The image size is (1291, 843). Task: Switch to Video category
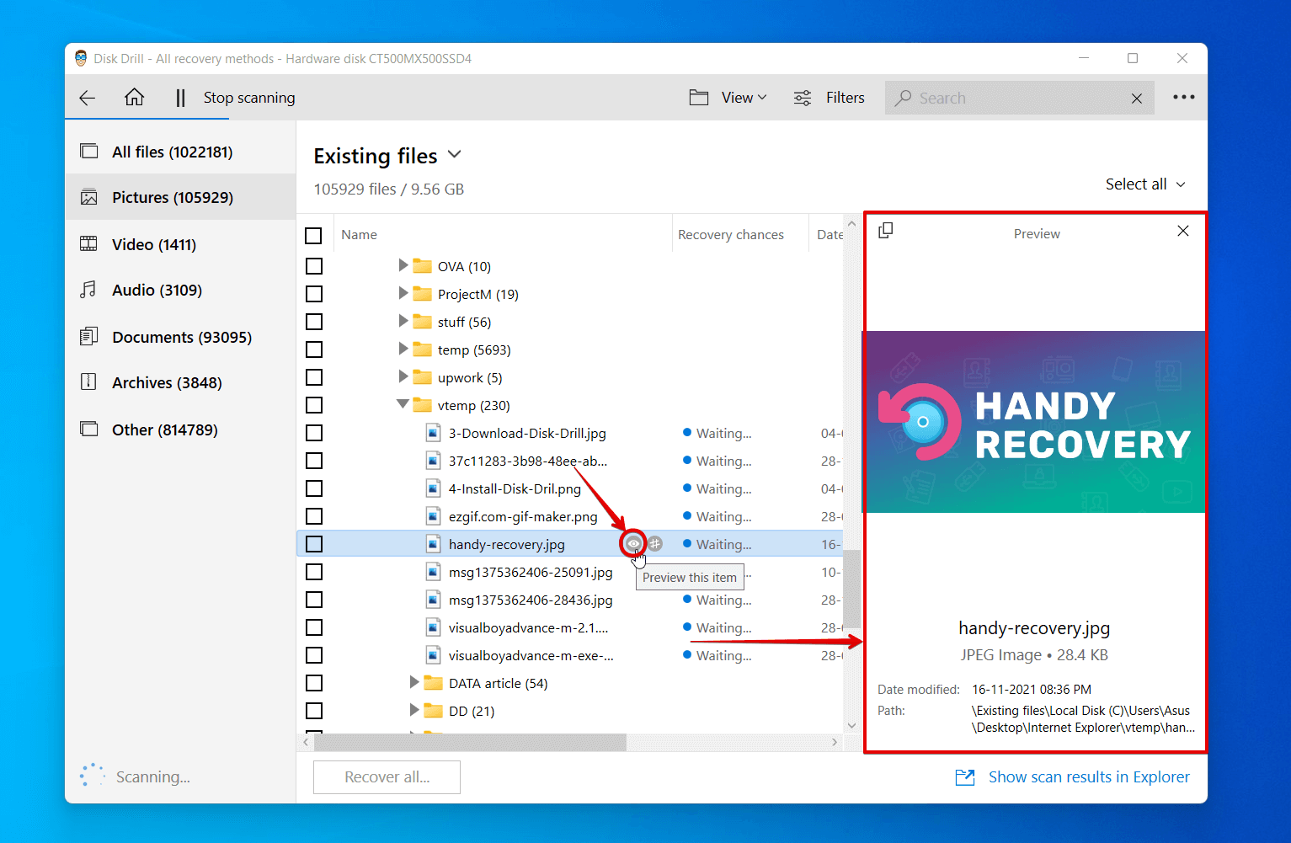[180, 244]
